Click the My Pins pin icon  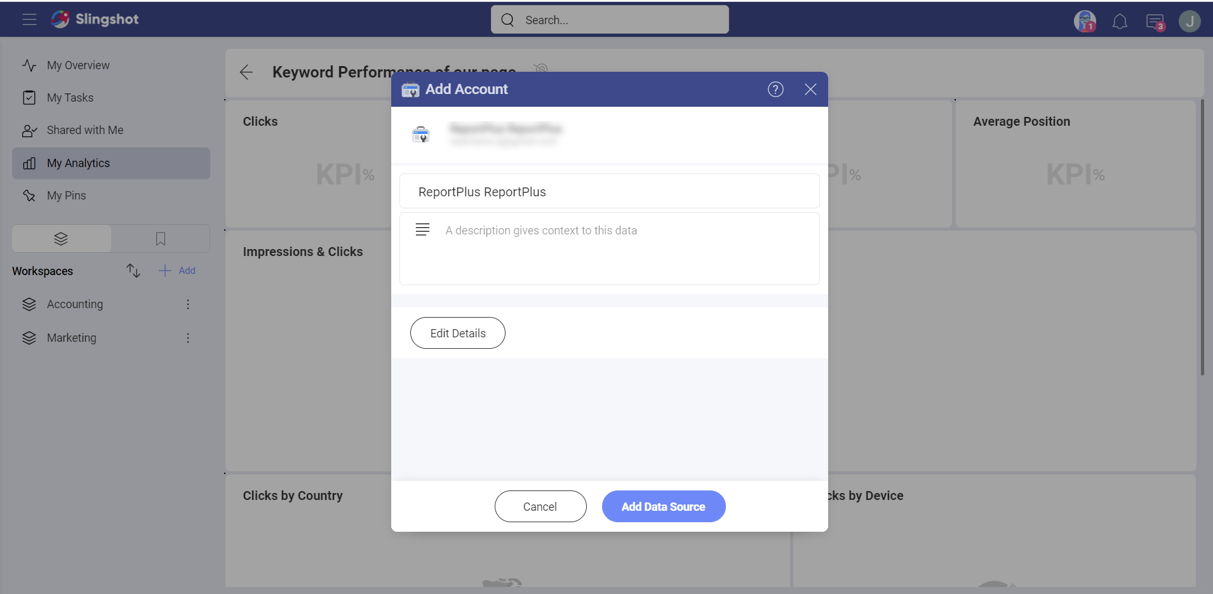[29, 196]
